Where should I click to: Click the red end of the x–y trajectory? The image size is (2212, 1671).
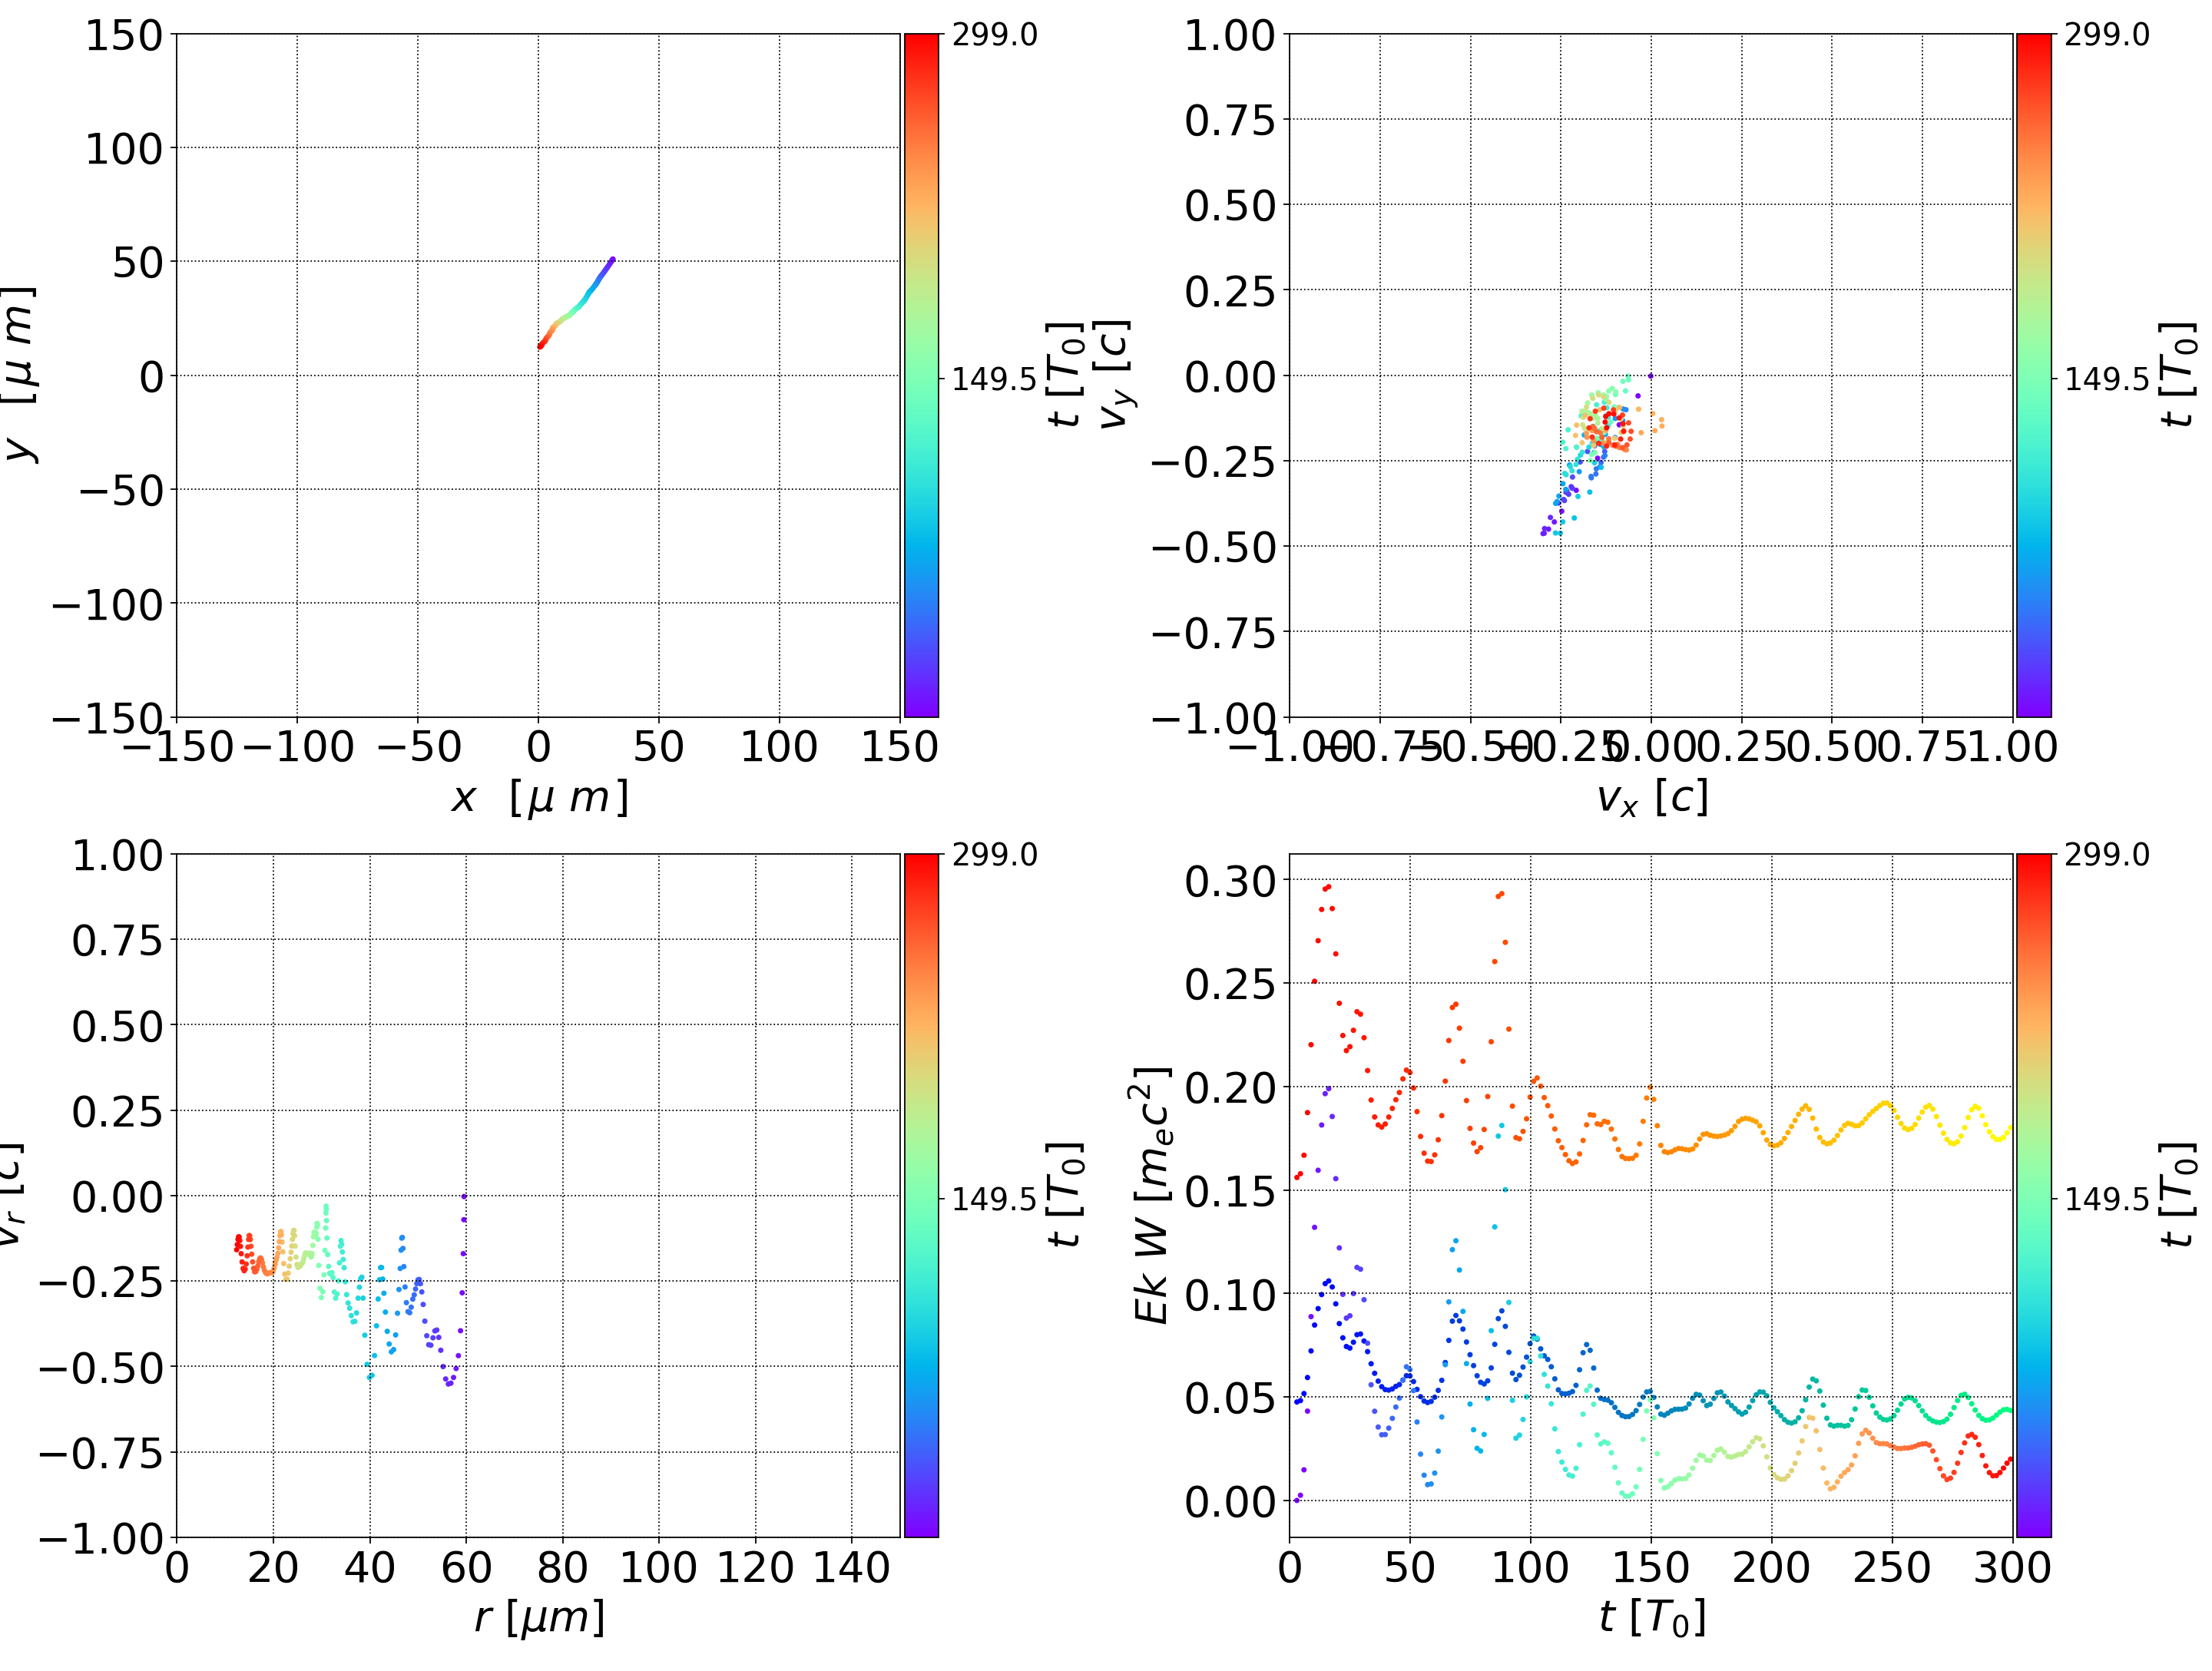click(x=541, y=346)
